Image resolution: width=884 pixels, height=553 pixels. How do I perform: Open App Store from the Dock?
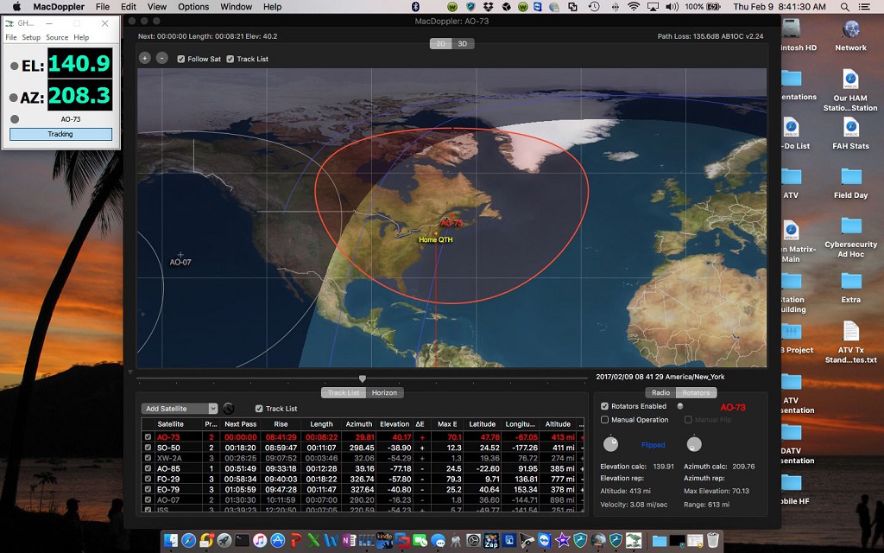(277, 540)
